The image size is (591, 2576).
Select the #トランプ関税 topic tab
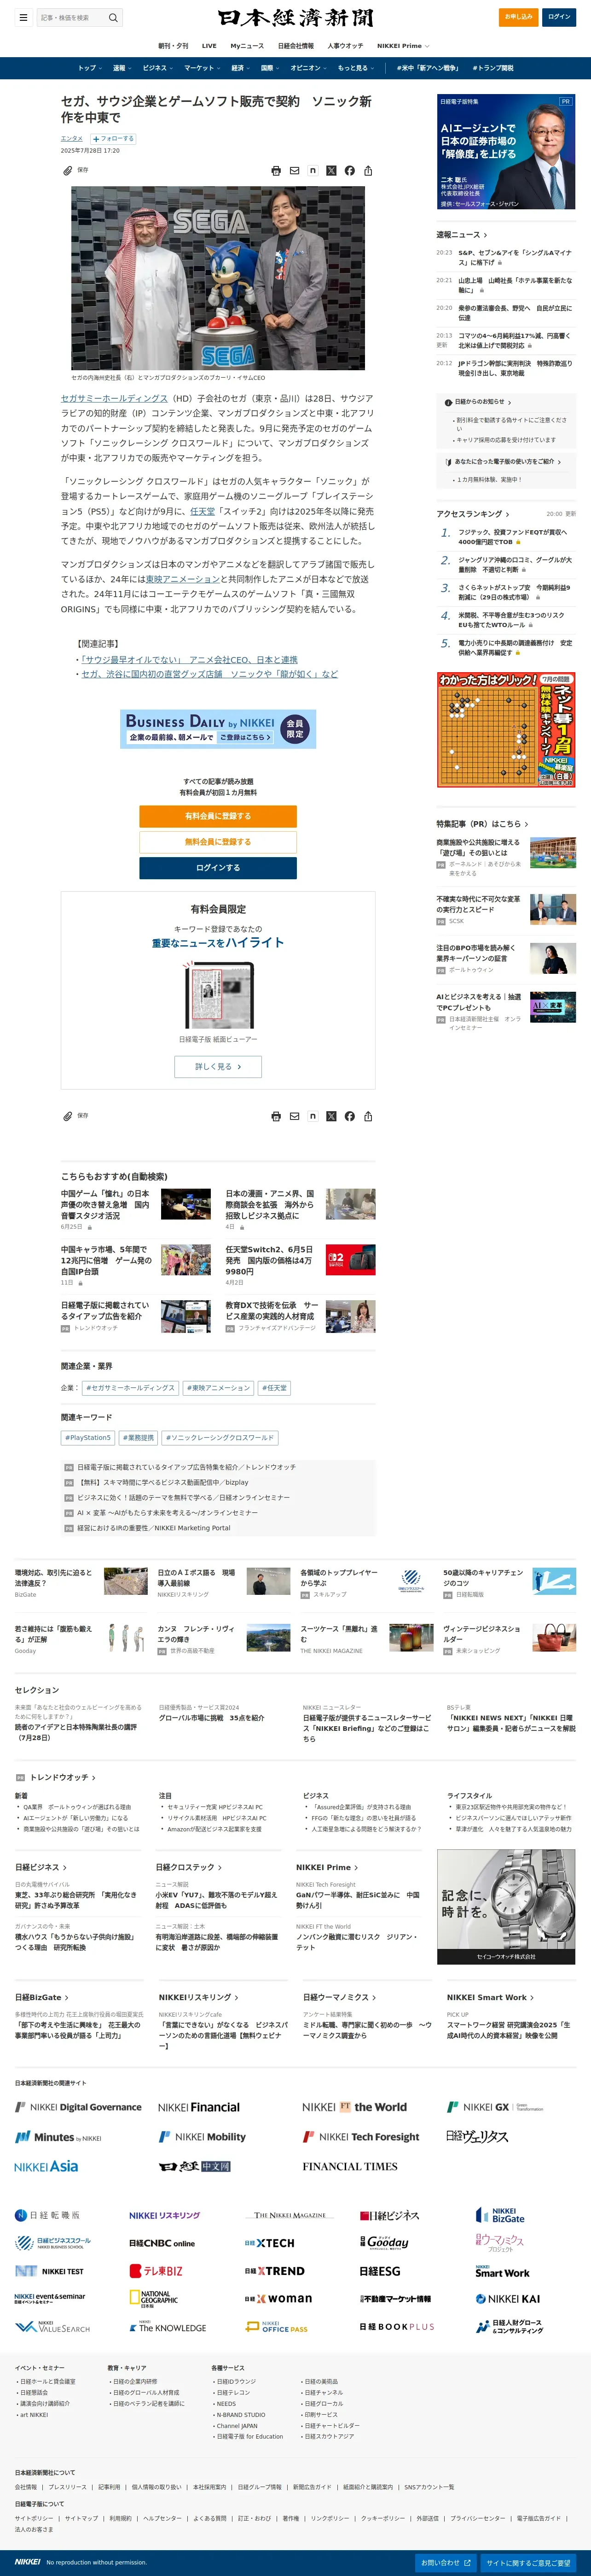[x=492, y=68]
